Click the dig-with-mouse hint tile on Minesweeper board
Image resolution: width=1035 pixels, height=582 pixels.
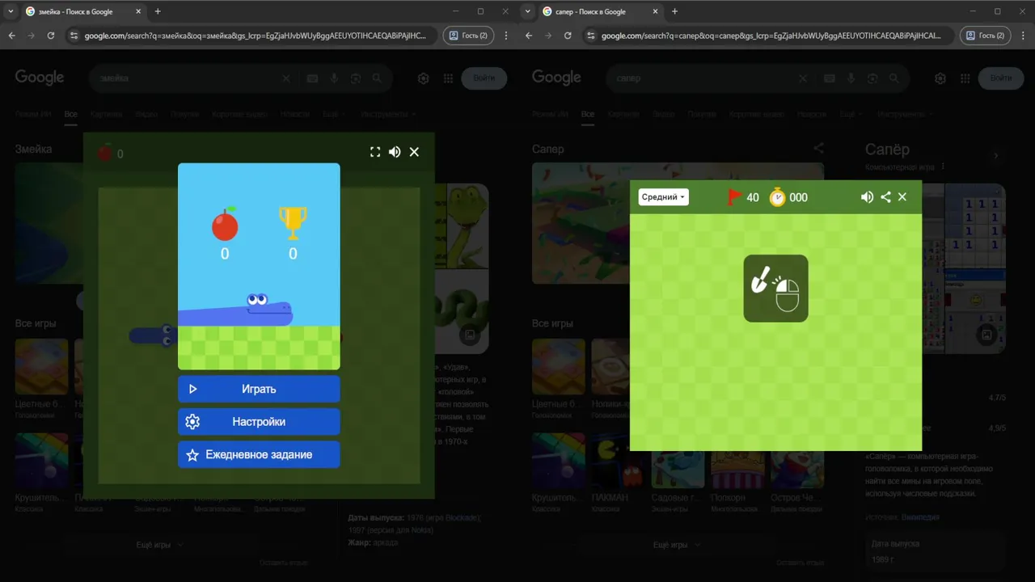click(x=775, y=289)
